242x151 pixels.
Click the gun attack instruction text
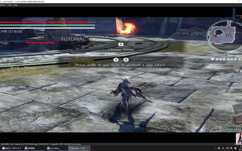[x=121, y=65]
